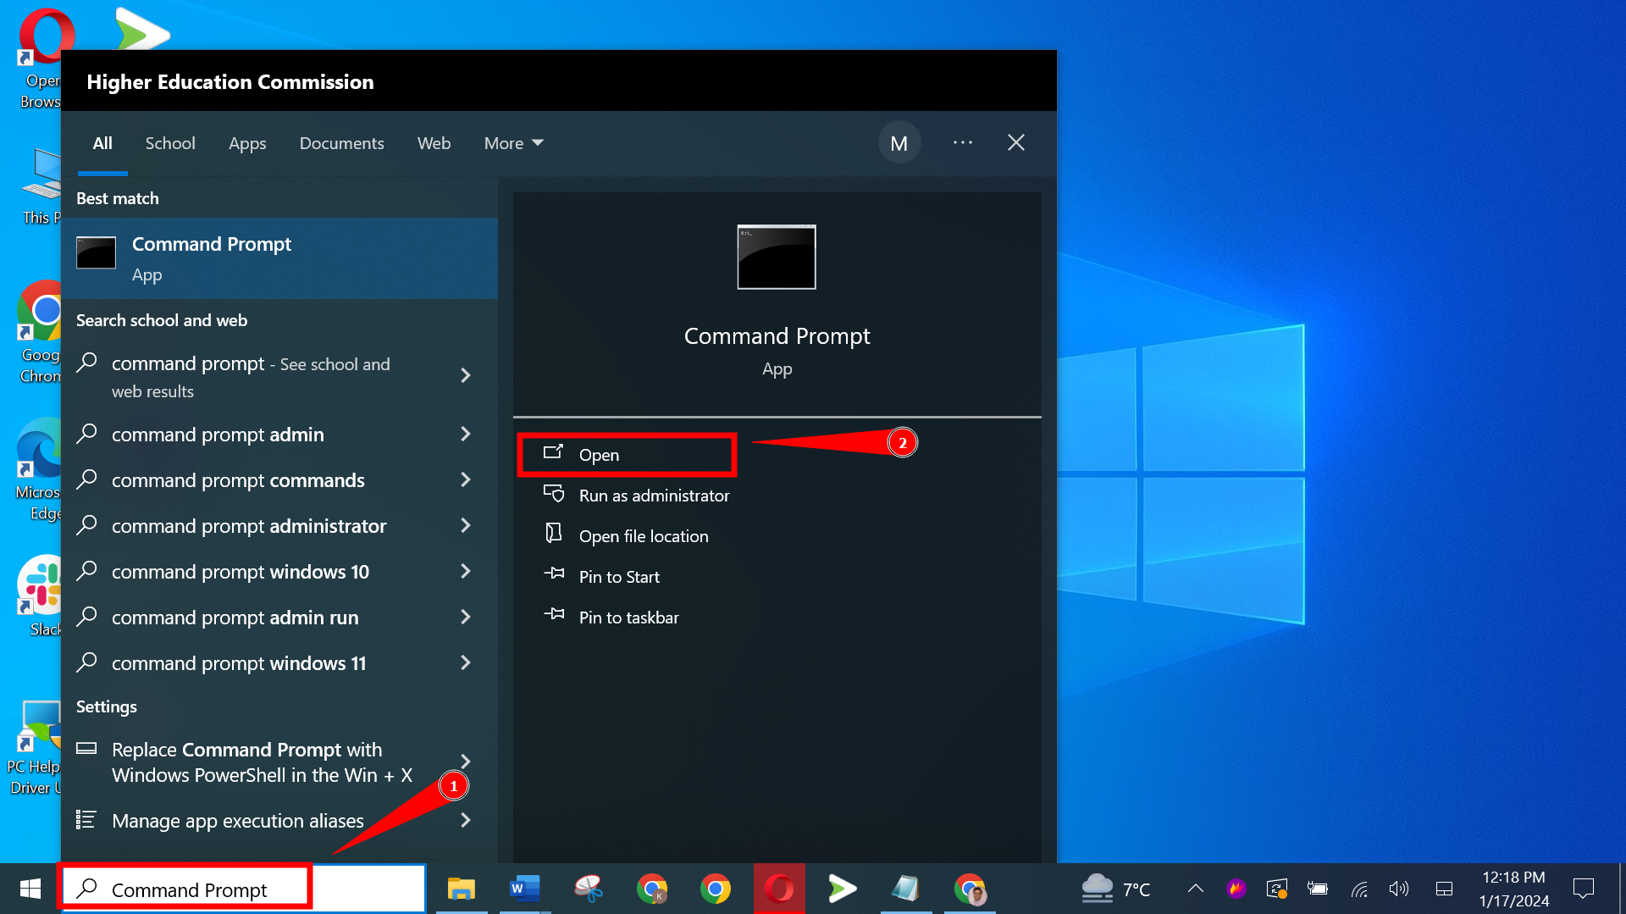Screen dimensions: 1626x914
Task: Expand the More search filter dropdown
Action: click(x=512, y=142)
